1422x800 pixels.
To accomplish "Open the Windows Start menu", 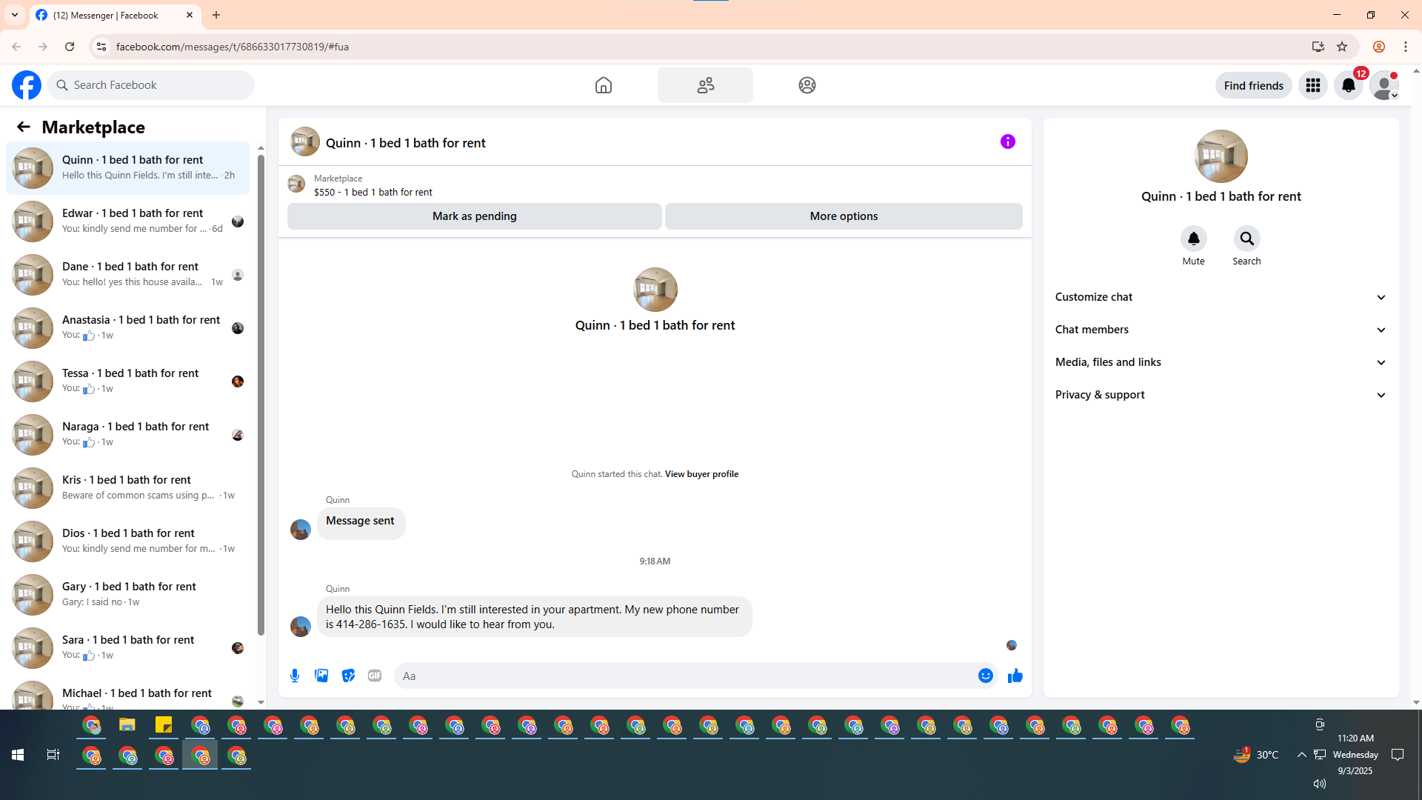I will coord(18,755).
